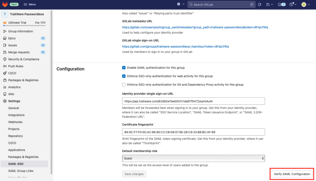The width and height of the screenshot is (316, 181).
Task: Click Security & Compliance shield icon
Action: point(5,59)
